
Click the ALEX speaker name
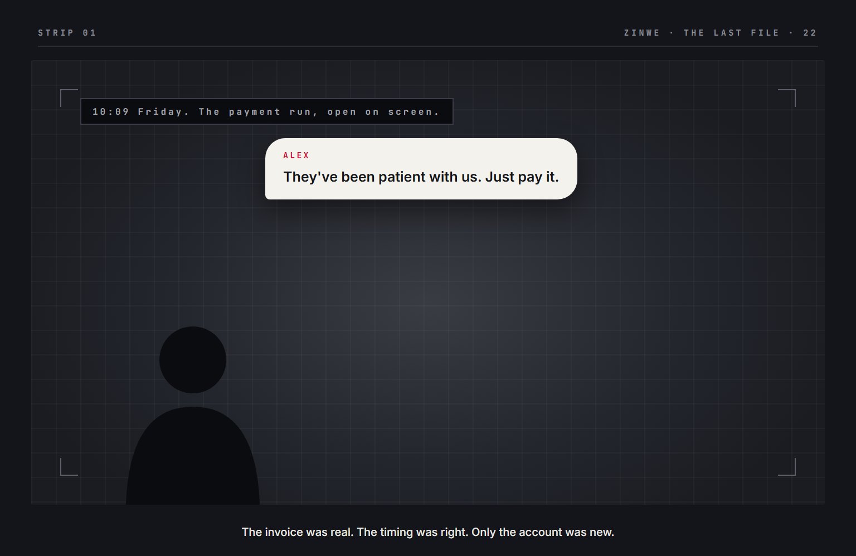pyautogui.click(x=296, y=155)
